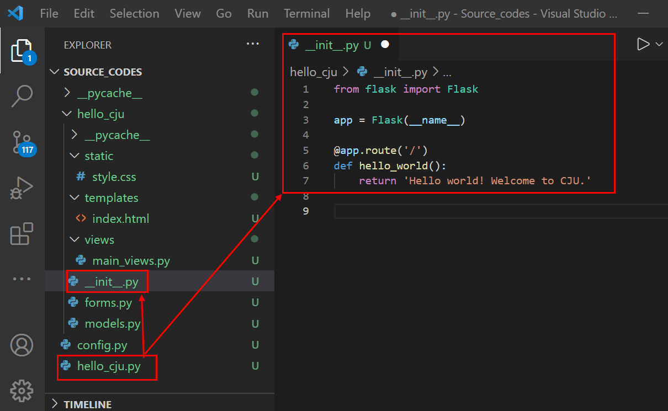Click the U git status beside style.css

click(x=255, y=177)
